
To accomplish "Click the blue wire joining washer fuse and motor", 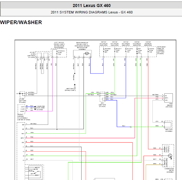I will click(x=97, y=74).
